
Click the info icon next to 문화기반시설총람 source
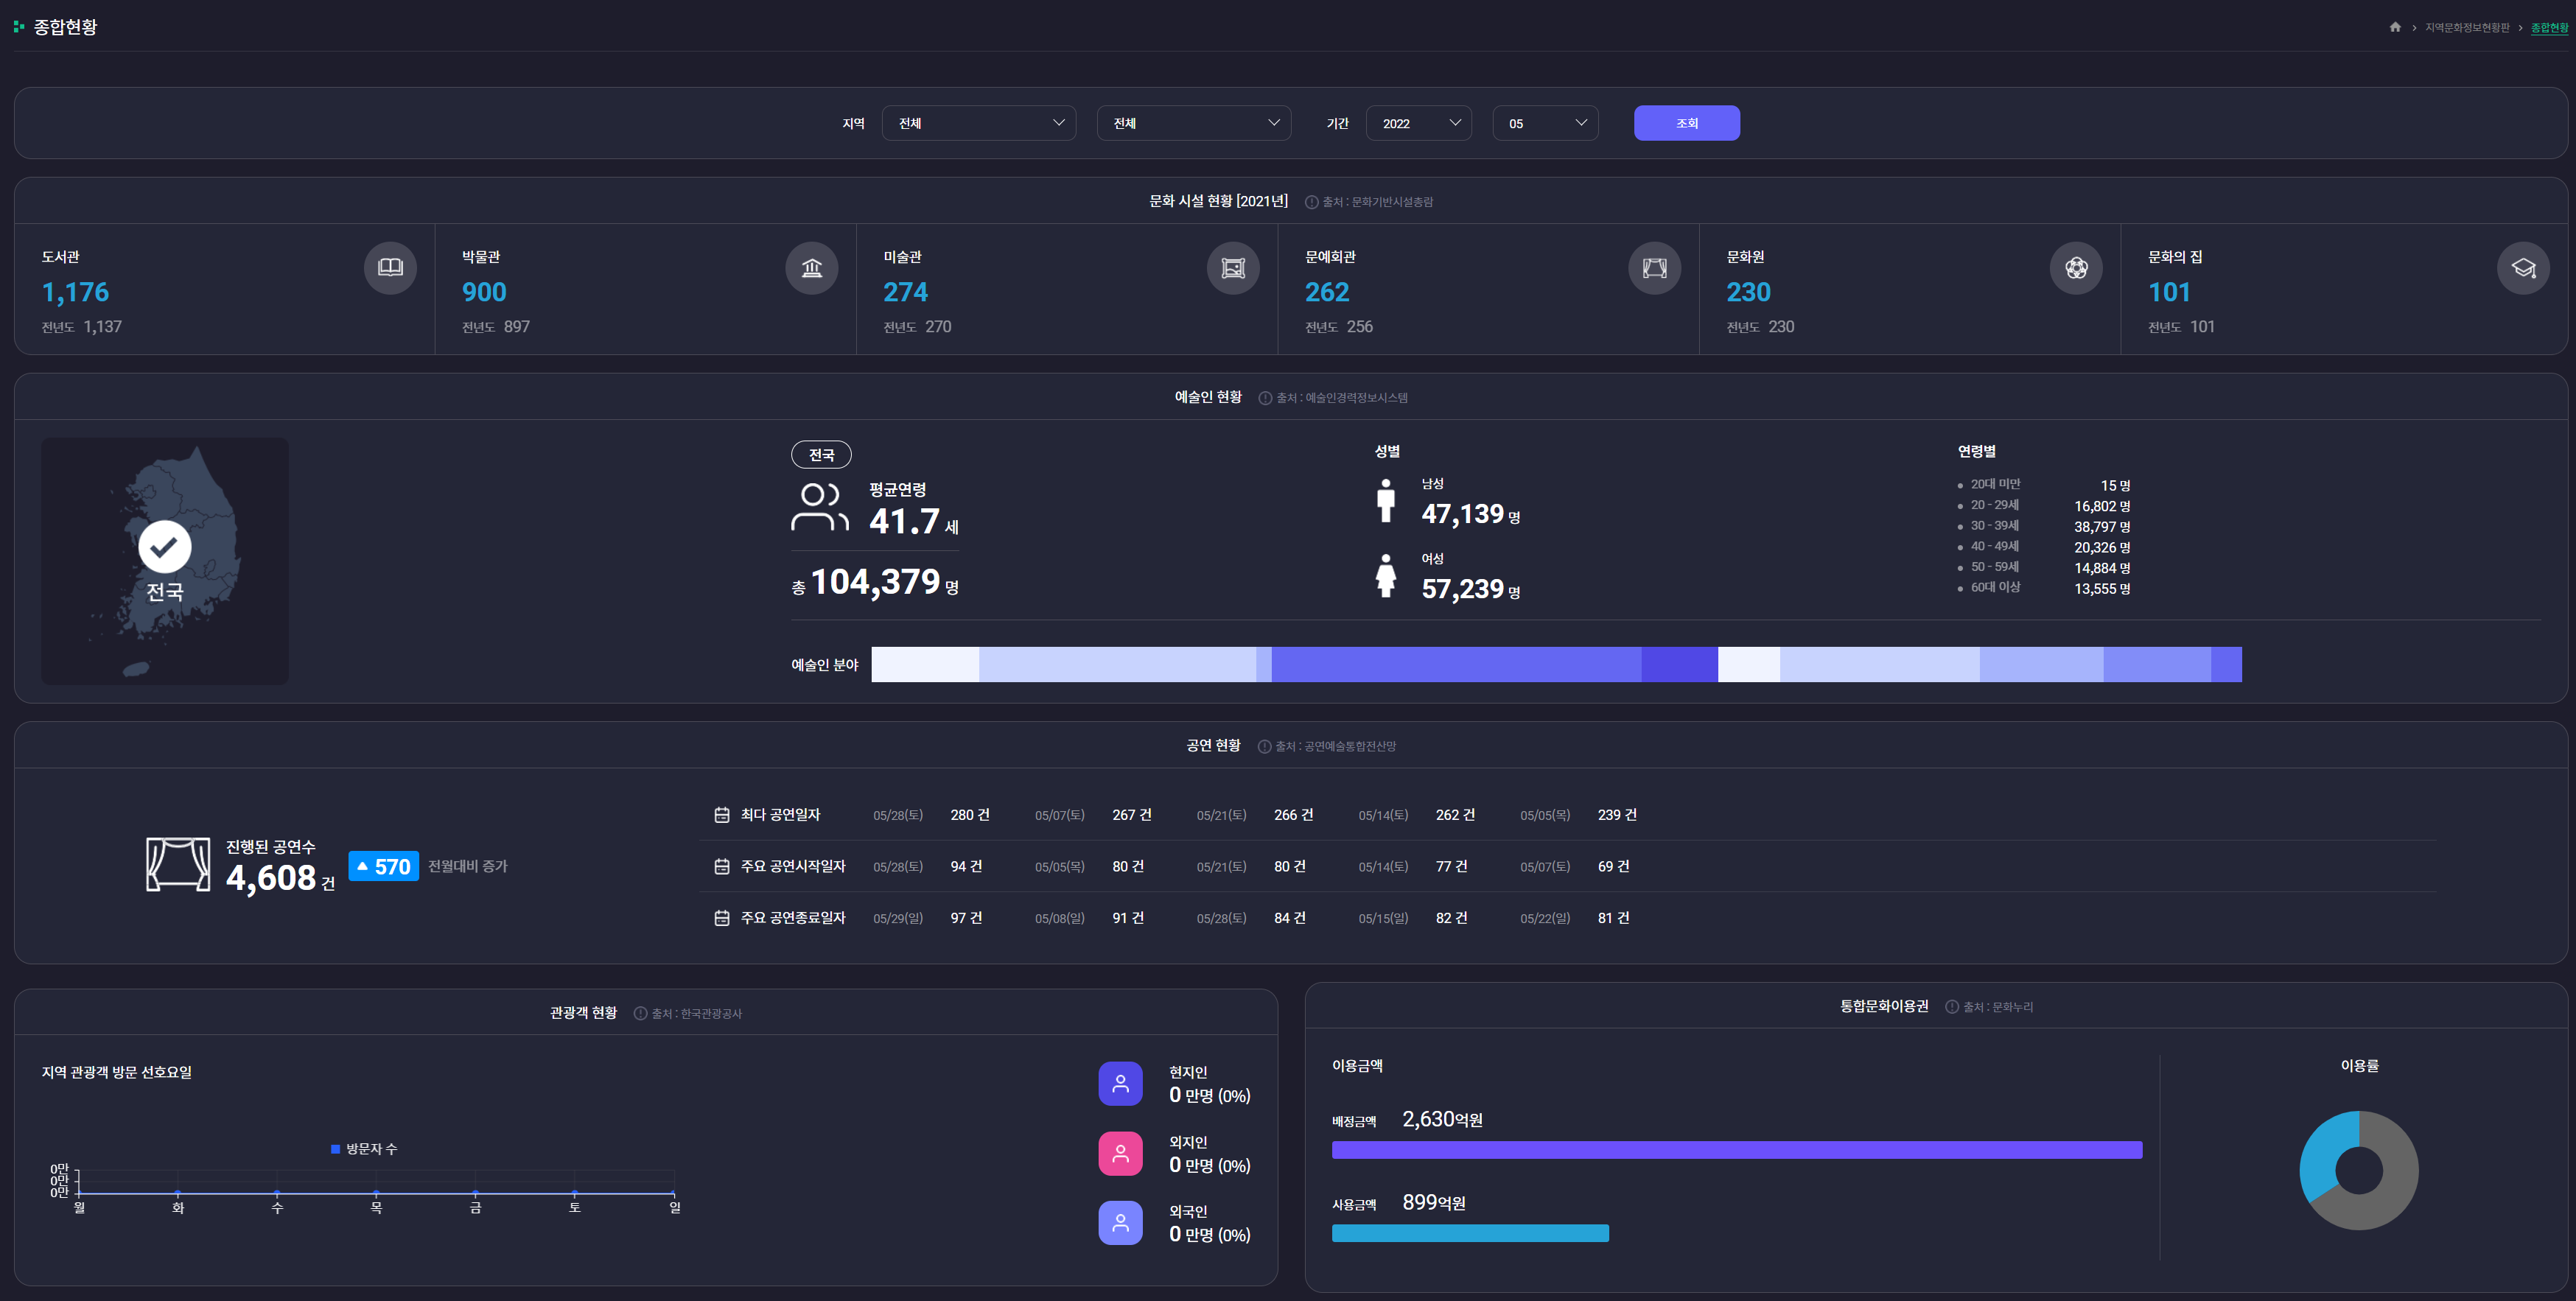[x=1311, y=202]
